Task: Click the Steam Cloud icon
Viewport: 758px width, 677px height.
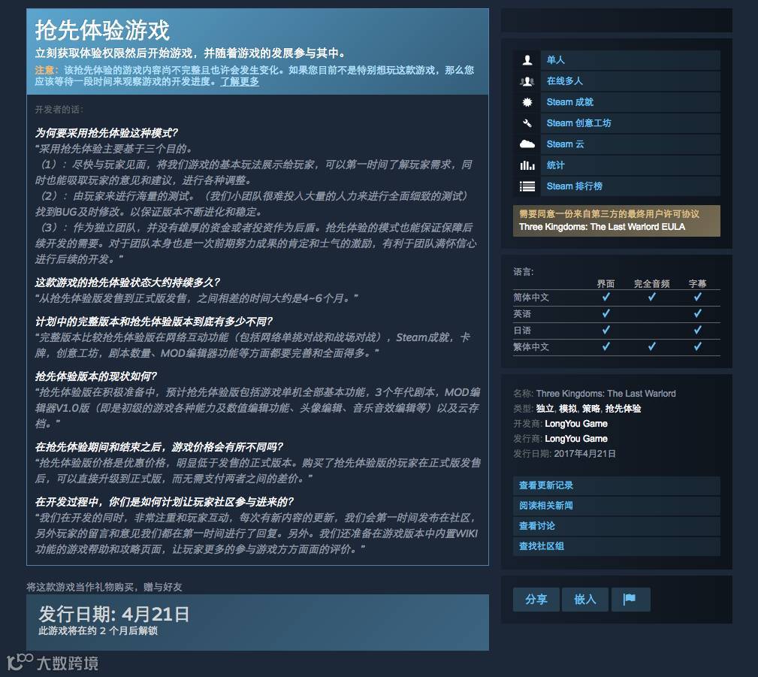Action: pos(527,144)
